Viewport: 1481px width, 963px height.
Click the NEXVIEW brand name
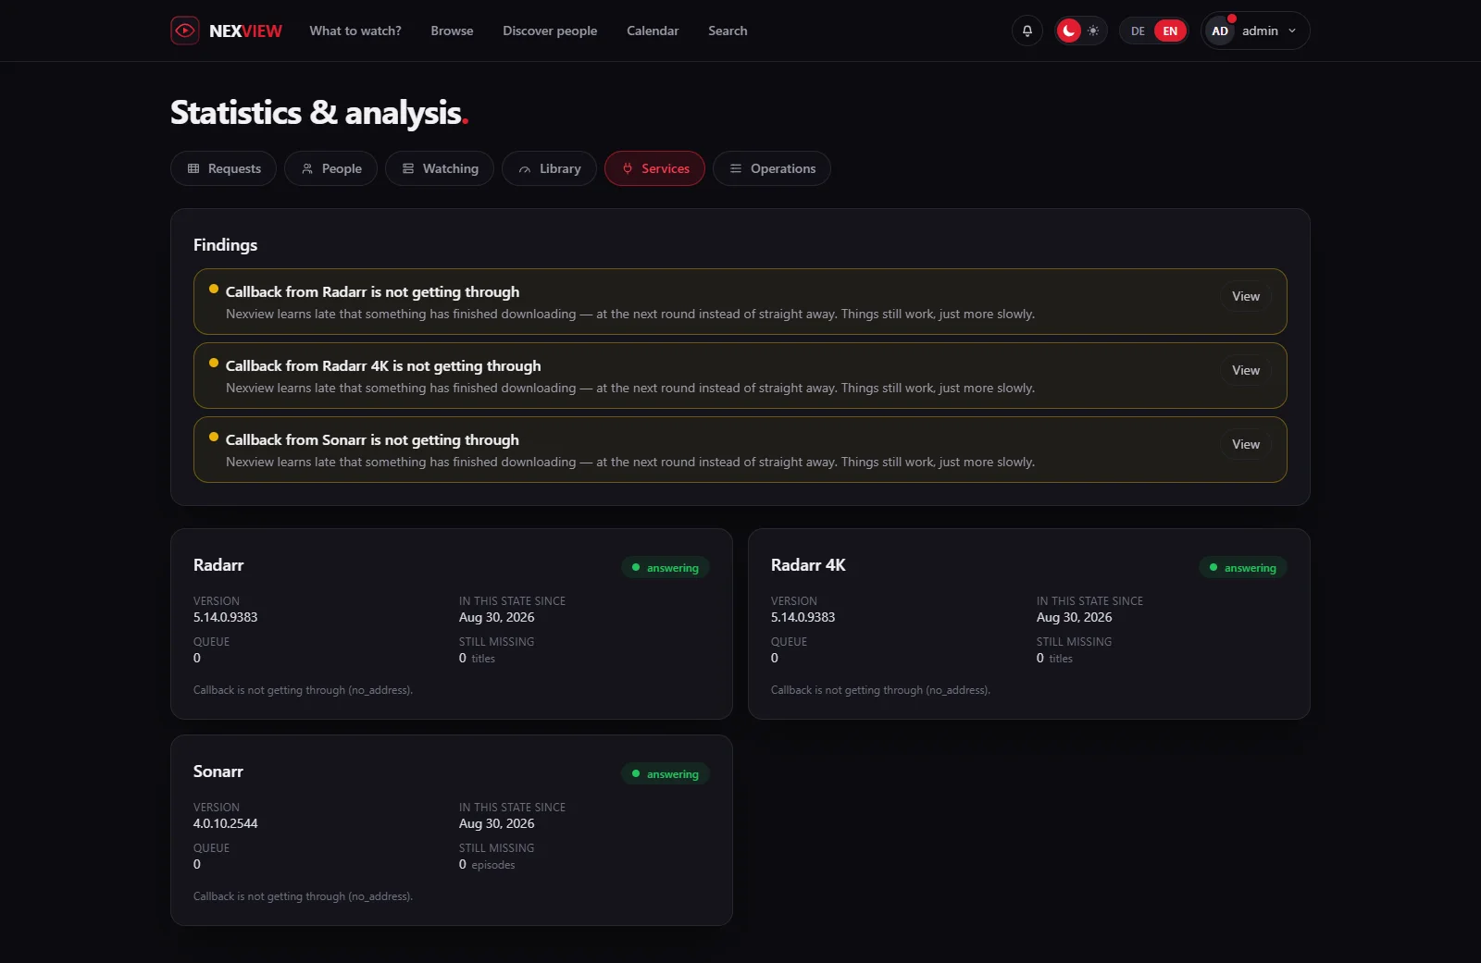[245, 31]
